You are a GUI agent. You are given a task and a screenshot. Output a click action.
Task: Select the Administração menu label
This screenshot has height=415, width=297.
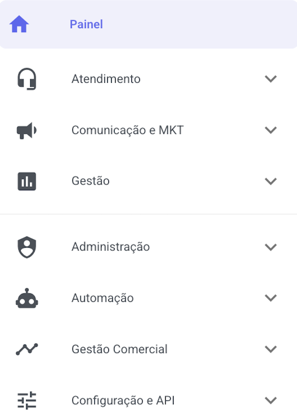pos(110,247)
